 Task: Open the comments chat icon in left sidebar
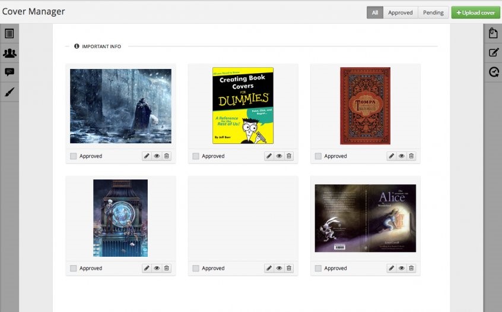click(x=9, y=72)
